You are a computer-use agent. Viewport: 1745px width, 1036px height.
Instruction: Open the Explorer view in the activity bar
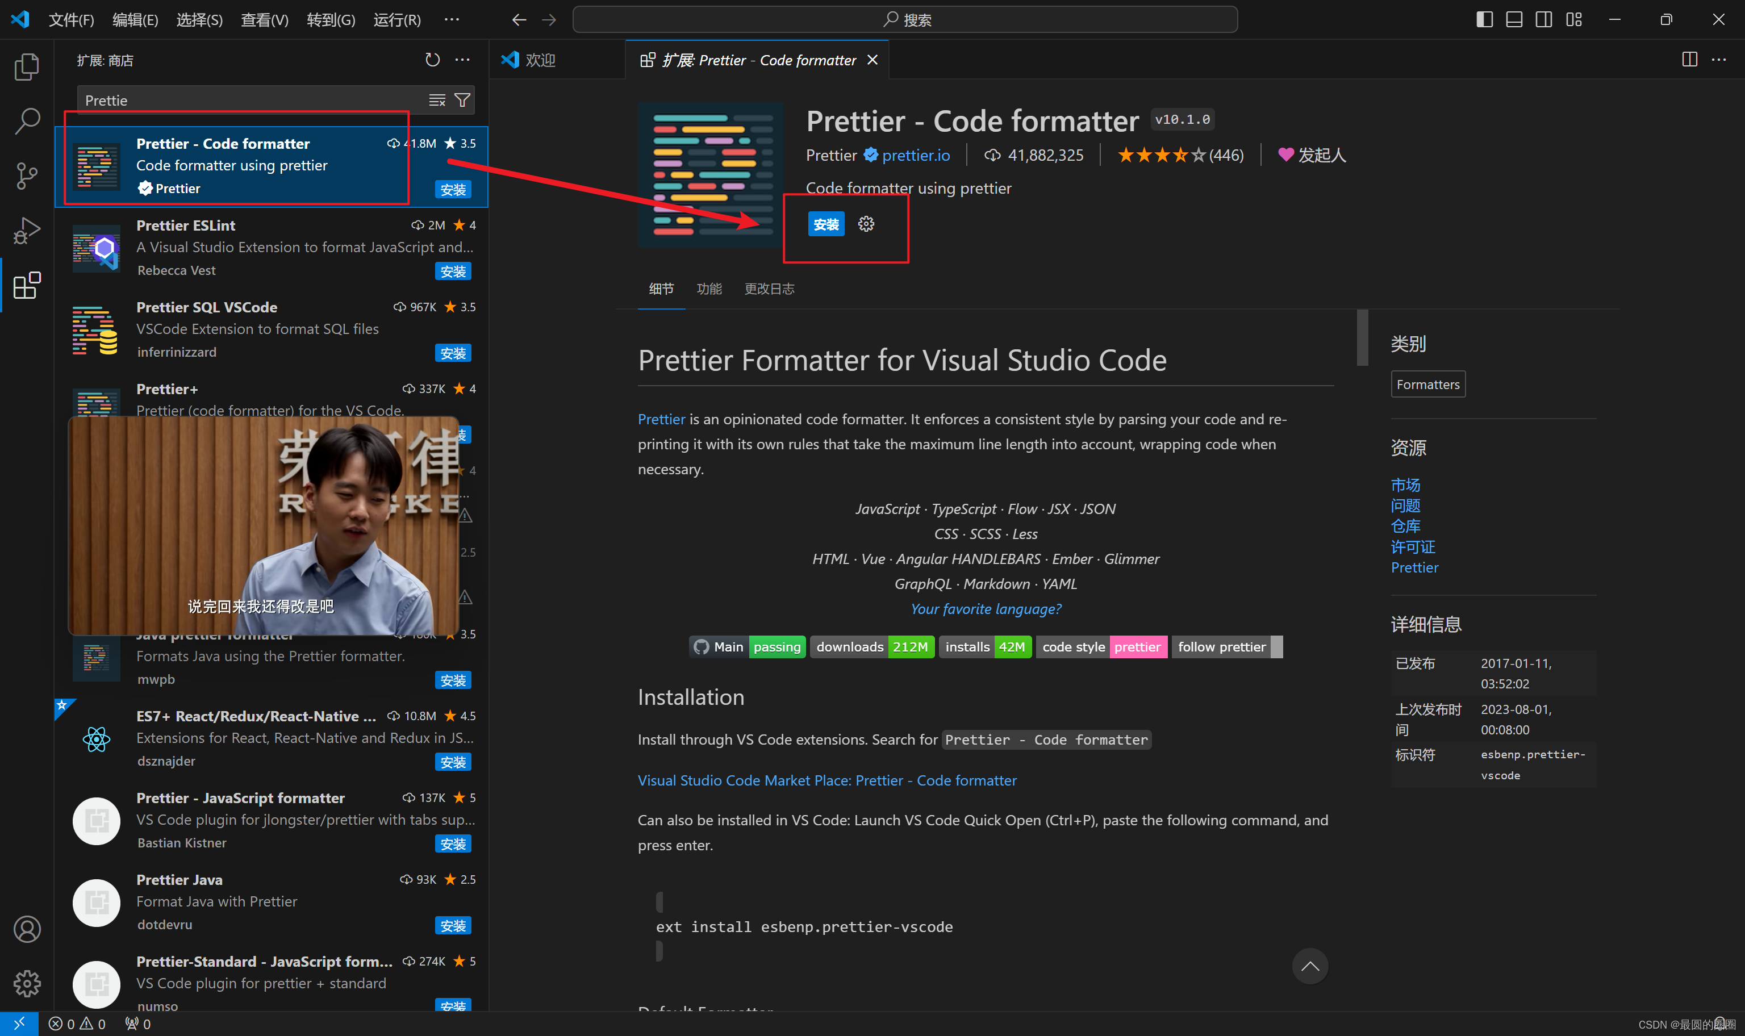27,66
